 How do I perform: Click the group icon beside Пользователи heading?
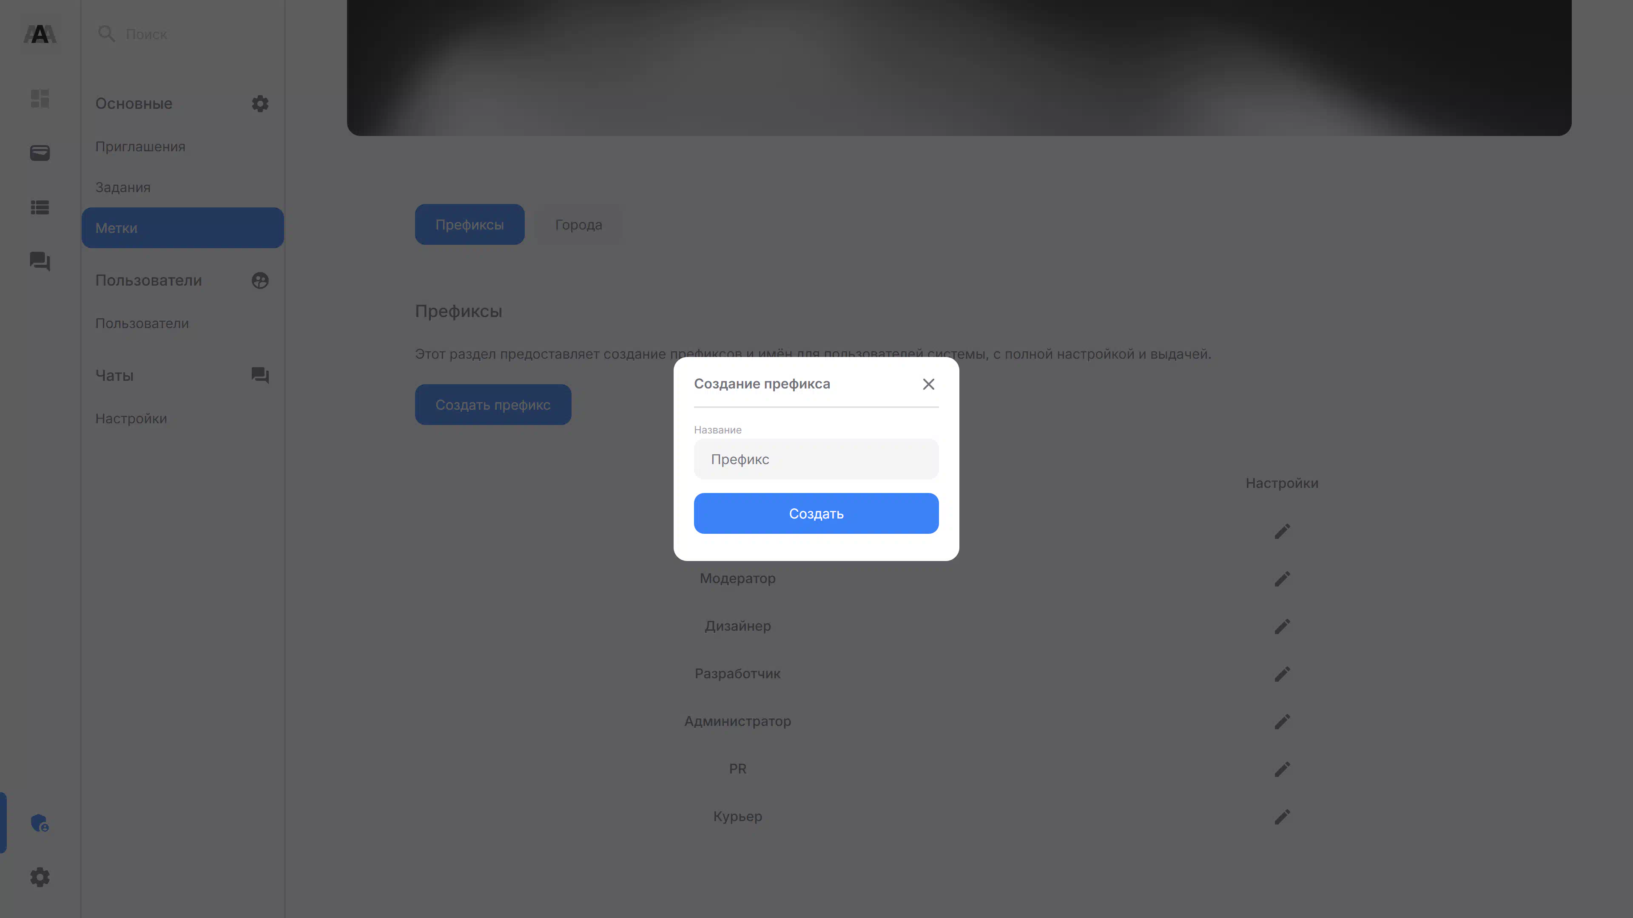pyautogui.click(x=260, y=280)
